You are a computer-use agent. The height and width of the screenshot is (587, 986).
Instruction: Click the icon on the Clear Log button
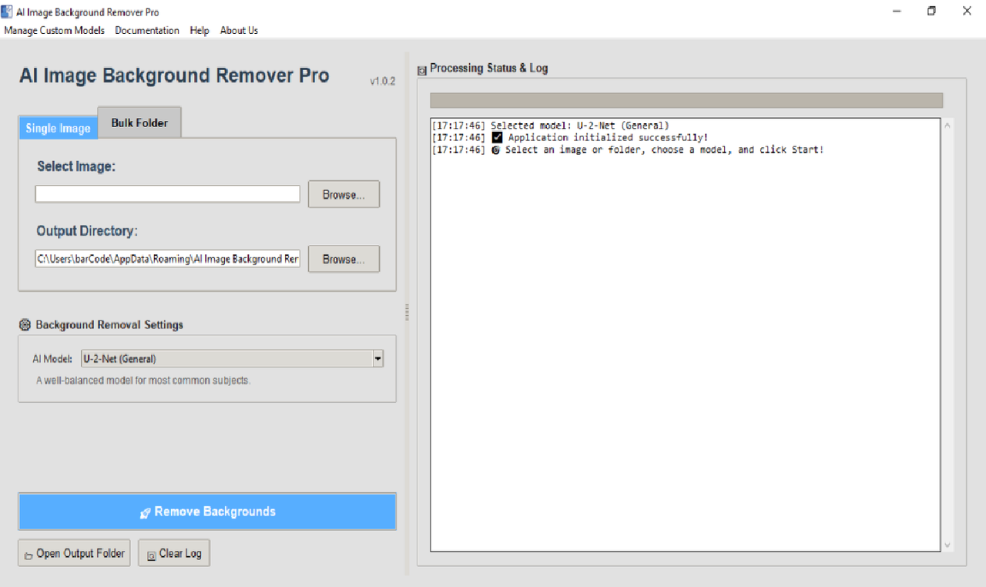click(x=152, y=554)
